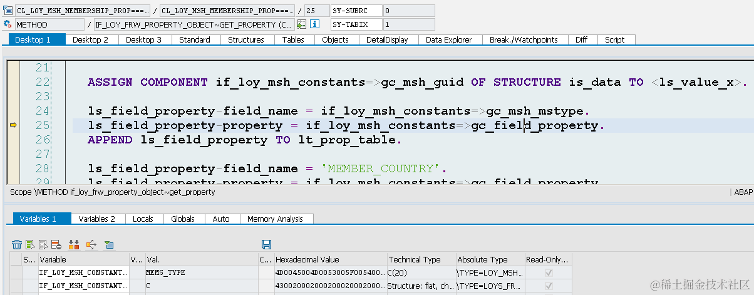Open the Diff tab

point(581,39)
